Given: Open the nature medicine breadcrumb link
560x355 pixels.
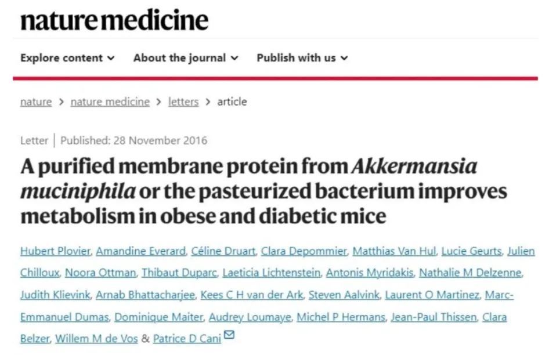Looking at the screenshot, I should 110,102.
